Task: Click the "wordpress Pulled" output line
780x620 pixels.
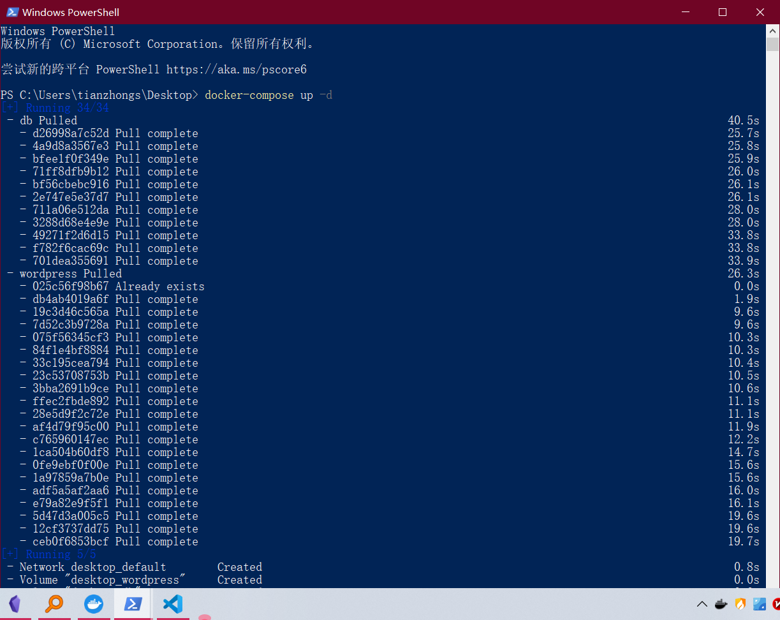Action: click(70, 274)
